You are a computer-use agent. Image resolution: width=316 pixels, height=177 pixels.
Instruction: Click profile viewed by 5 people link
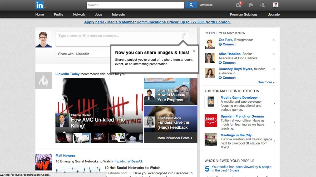(241, 169)
